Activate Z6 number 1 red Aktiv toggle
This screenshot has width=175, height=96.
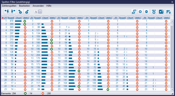click(x=166, y=21)
